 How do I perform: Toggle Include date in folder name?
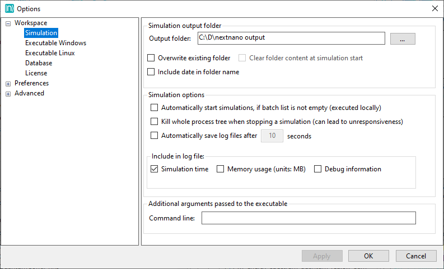tap(151, 72)
